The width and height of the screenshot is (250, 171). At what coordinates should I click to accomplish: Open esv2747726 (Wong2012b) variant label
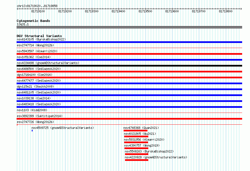click(35, 122)
